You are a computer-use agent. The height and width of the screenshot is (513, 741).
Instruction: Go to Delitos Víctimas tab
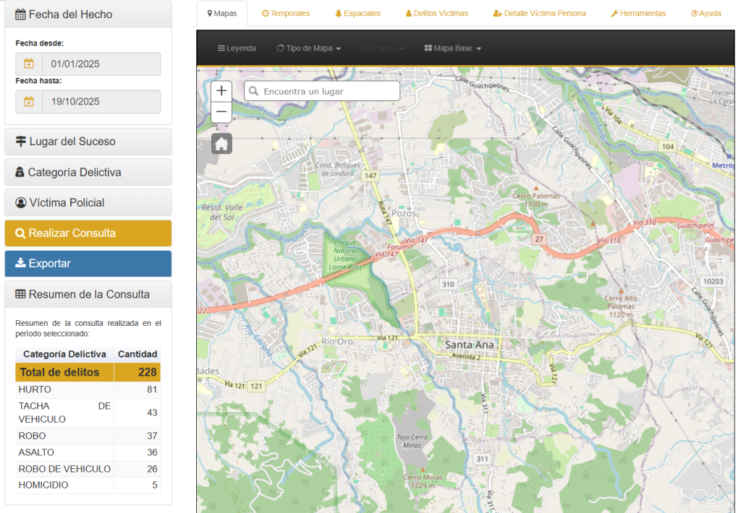click(436, 13)
